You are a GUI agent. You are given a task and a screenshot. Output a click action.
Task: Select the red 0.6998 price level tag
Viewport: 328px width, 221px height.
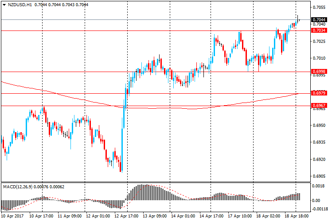click(318, 72)
